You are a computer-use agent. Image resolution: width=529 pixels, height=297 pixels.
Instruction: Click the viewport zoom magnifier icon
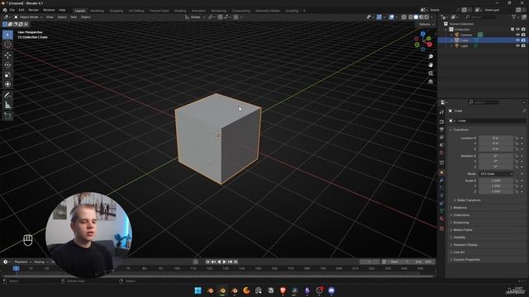(431, 57)
